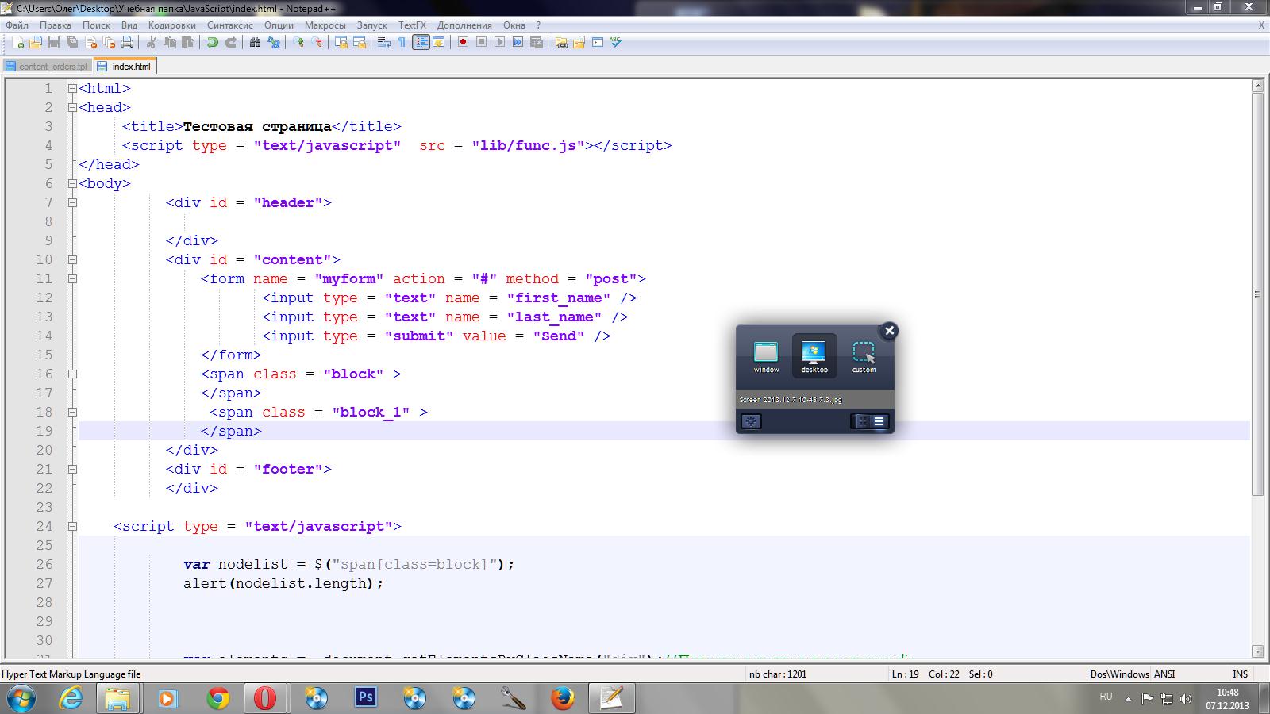The width and height of the screenshot is (1270, 714).
Task: Toggle word wrap in the toolbar
Action: [x=384, y=42]
